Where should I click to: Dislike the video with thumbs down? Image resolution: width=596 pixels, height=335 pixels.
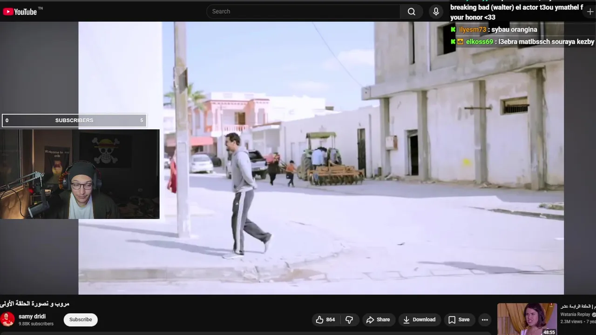pos(349,320)
